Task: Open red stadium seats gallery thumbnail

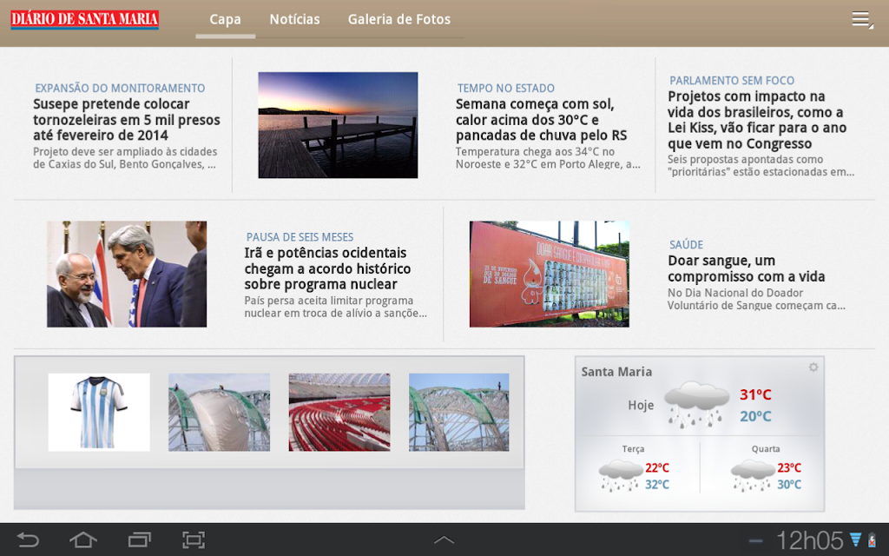Action: tap(339, 413)
